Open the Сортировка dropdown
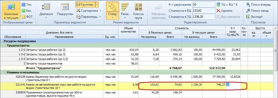The width and height of the screenshot is (278, 98). (89, 11)
